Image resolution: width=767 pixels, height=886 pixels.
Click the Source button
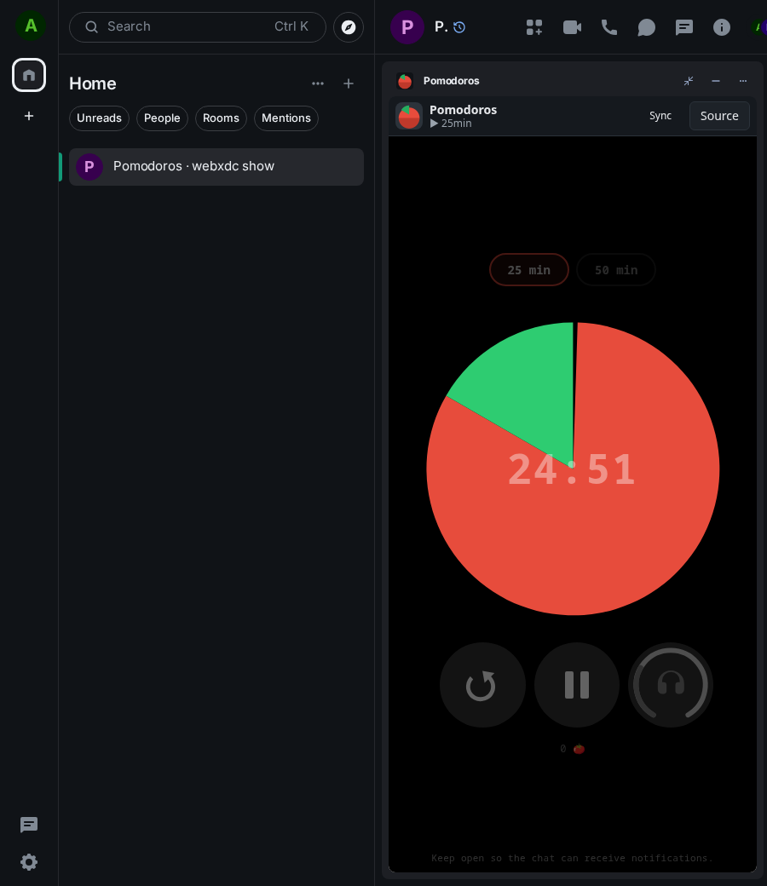719,116
